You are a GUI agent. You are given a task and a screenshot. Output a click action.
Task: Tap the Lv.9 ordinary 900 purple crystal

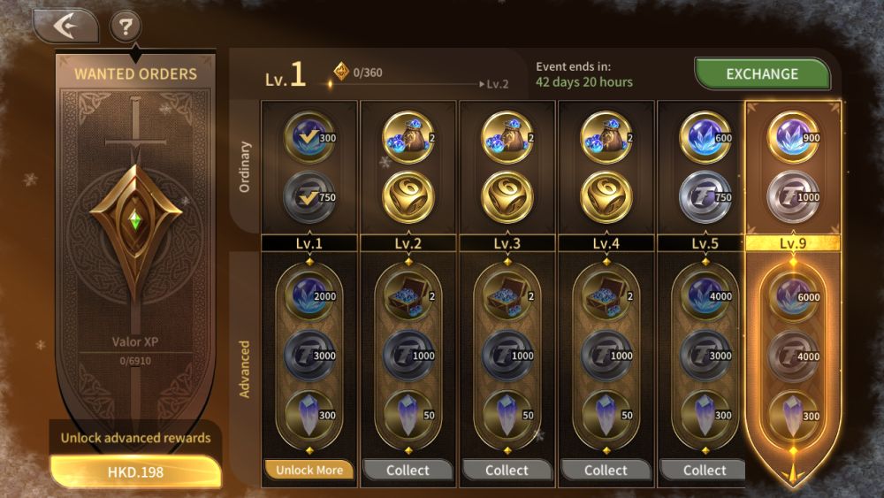coord(793,137)
